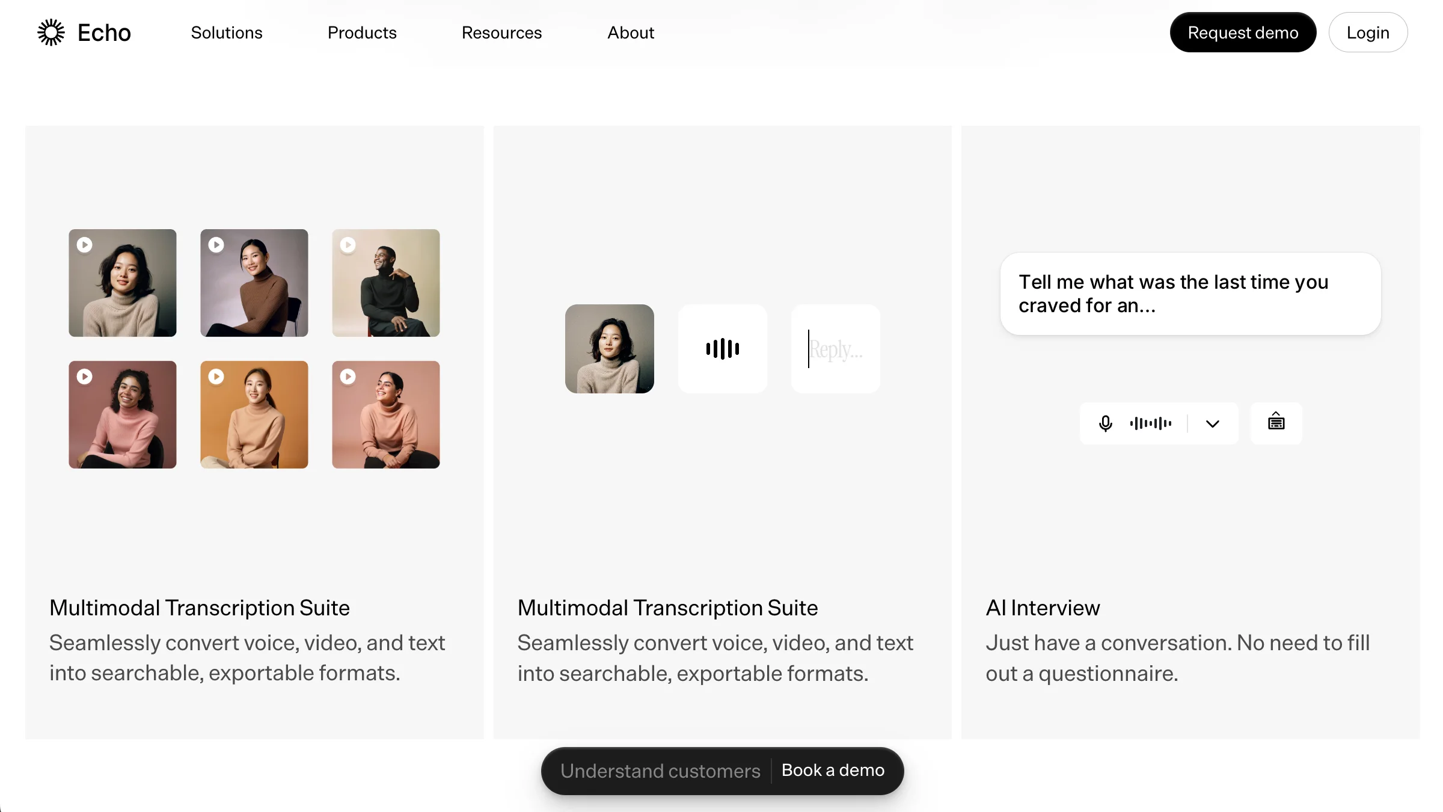
Task: Open the Products menu
Action: point(362,32)
